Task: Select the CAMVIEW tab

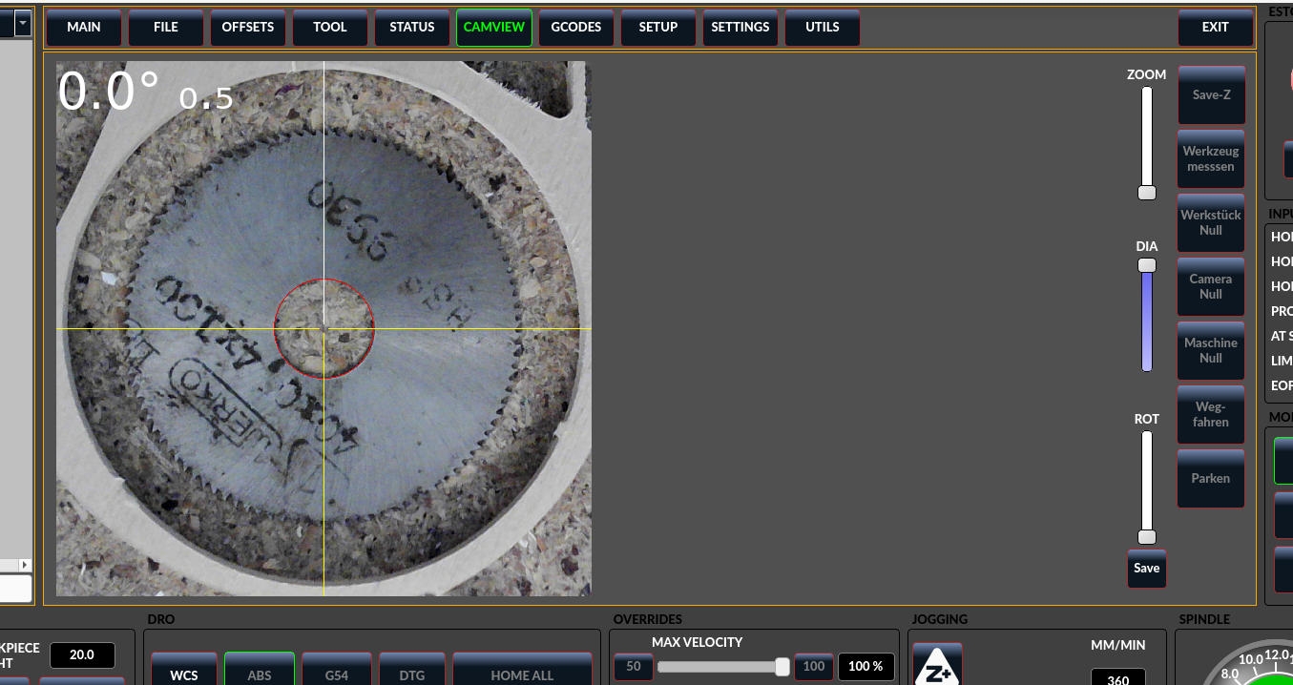Action: tap(494, 28)
